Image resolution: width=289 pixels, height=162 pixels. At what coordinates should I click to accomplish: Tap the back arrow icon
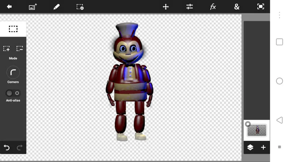(9, 7)
